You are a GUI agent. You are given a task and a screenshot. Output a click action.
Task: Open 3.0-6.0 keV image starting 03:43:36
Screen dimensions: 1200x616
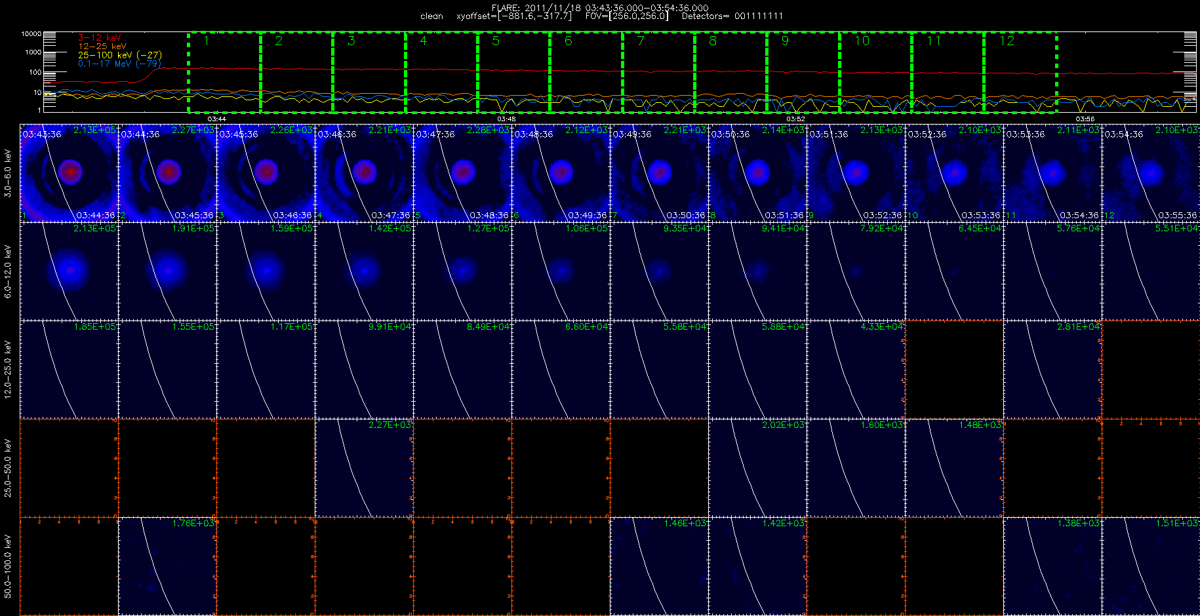point(69,173)
